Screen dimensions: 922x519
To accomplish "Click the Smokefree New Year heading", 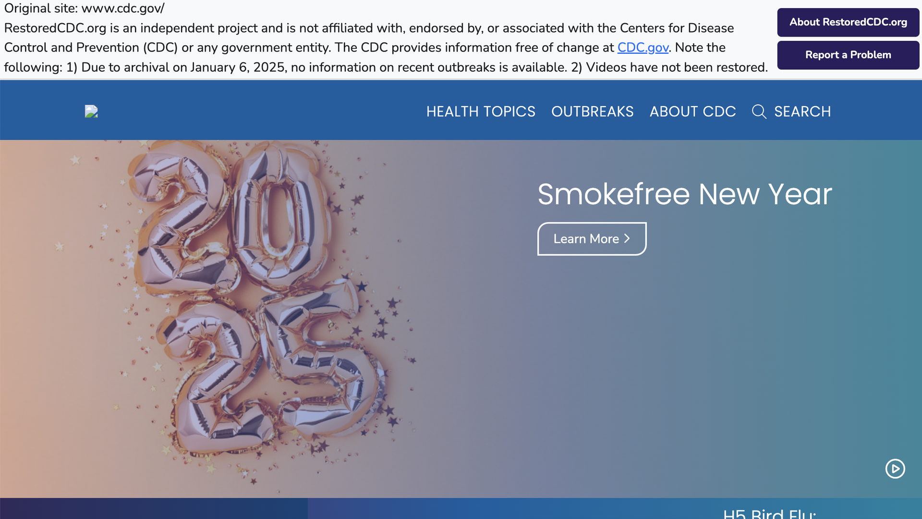I will pos(684,194).
